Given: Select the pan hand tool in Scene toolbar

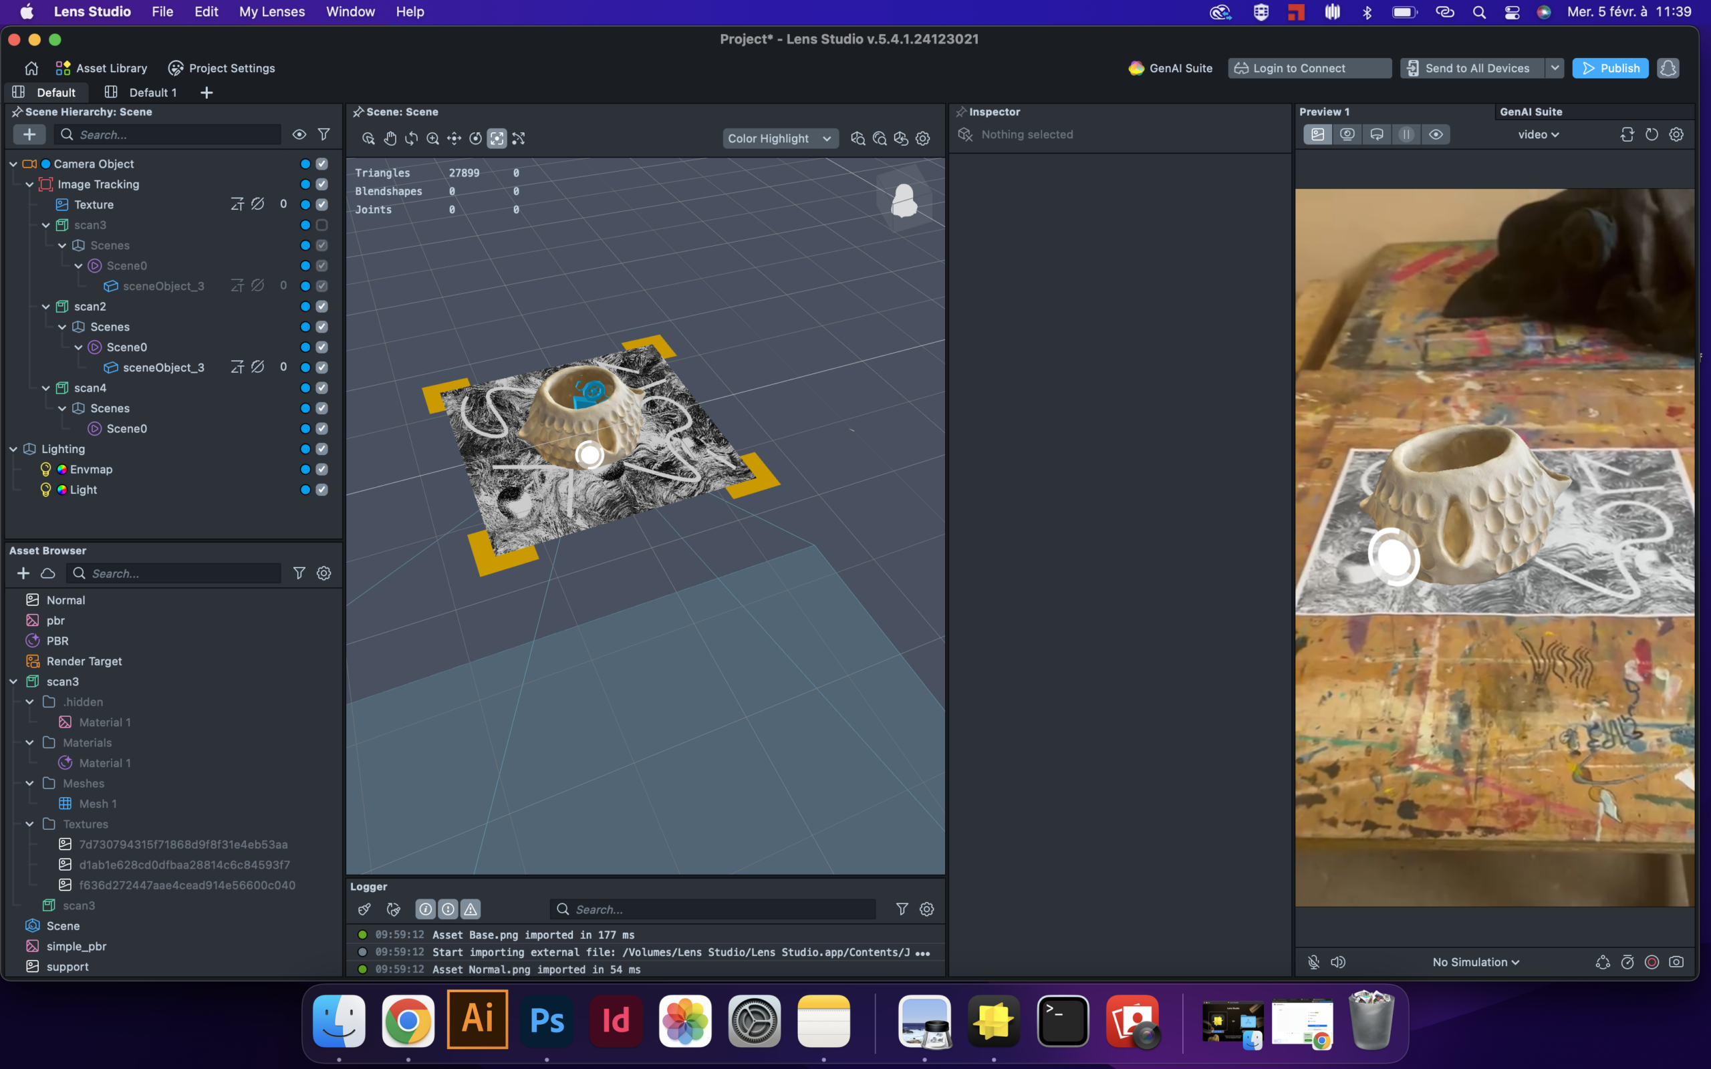Looking at the screenshot, I should (390, 138).
